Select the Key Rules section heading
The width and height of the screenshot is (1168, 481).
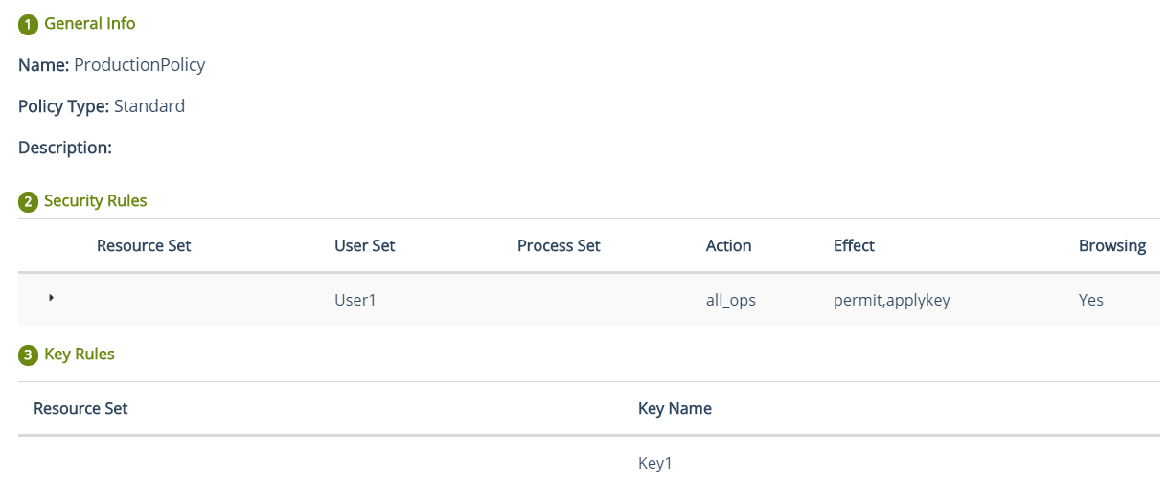point(80,355)
